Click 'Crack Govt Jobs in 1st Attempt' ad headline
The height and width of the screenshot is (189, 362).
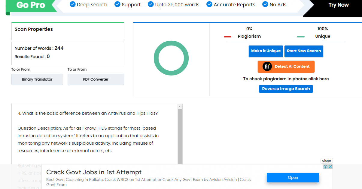(x=94, y=172)
